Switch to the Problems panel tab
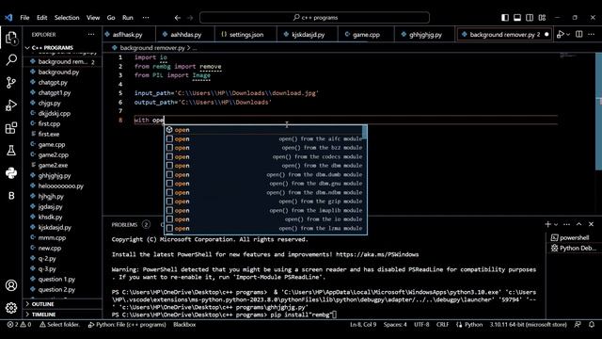This screenshot has width=602, height=339. [124, 225]
